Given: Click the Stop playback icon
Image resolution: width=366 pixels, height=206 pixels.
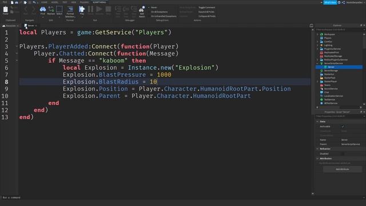Looking at the screenshot, I should [x=108, y=9].
